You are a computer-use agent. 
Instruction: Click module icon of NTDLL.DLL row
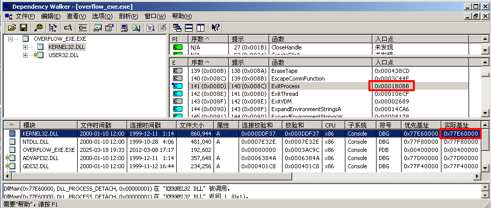(x=12, y=142)
